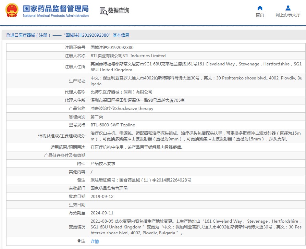This screenshot has height=249, width=306.
Task: Click the 产品储存条件及有效期 row label
Action: [65, 155]
